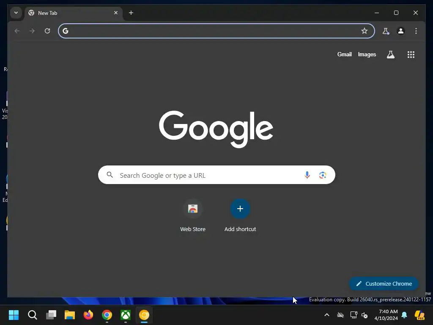433x325 pixels.
Task: Bookmark this tab with the star icon
Action: click(364, 31)
